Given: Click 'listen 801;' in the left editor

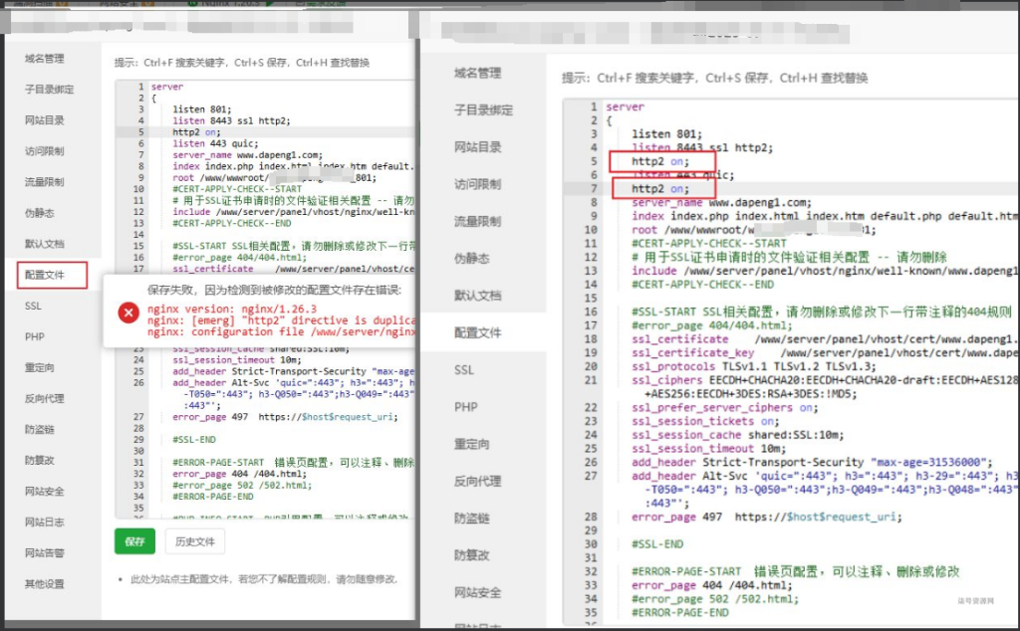Looking at the screenshot, I should pos(201,109).
